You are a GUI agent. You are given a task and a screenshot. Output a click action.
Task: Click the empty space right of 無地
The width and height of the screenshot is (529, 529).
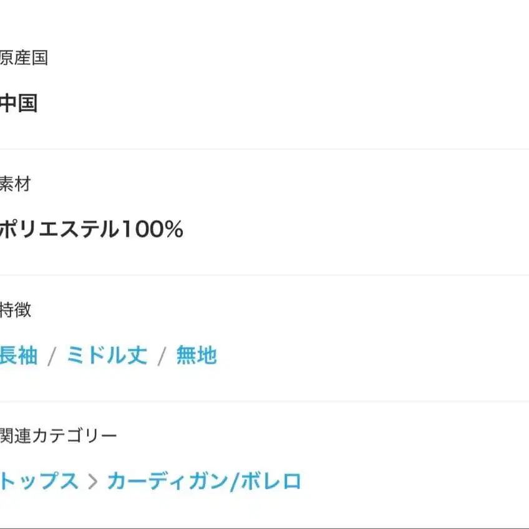[x=374, y=356]
